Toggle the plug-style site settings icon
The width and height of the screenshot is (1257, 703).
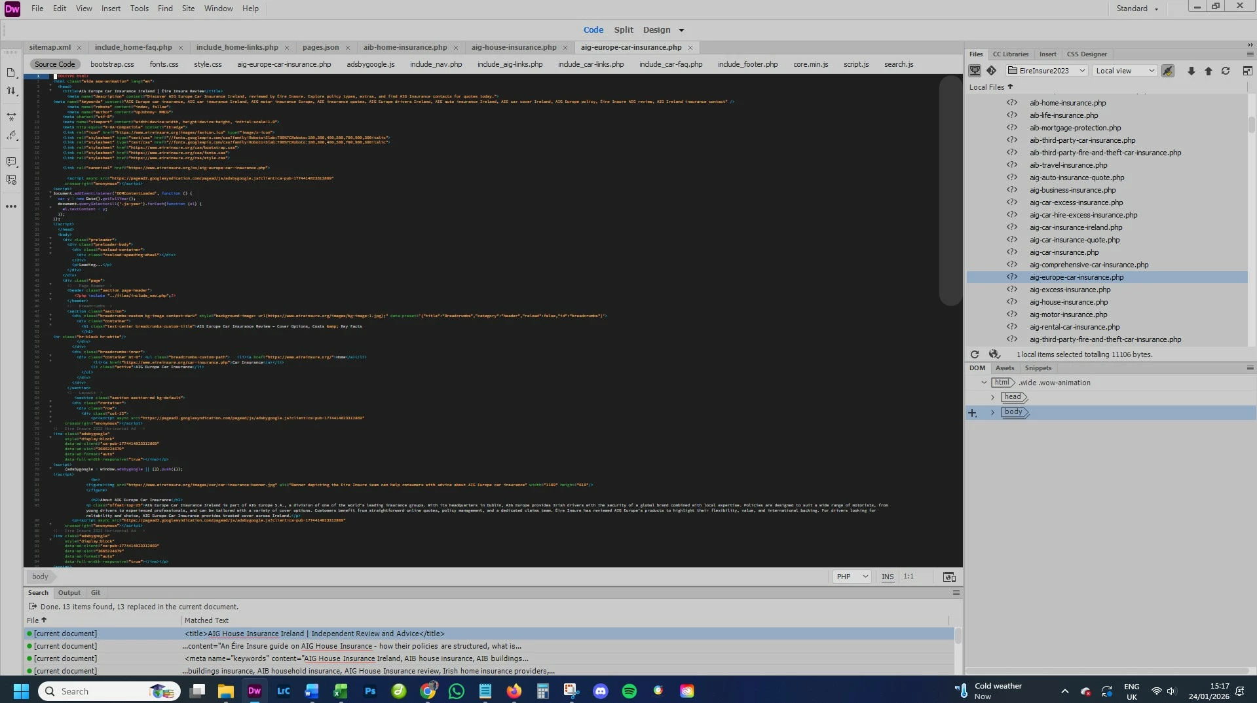[x=1168, y=71]
